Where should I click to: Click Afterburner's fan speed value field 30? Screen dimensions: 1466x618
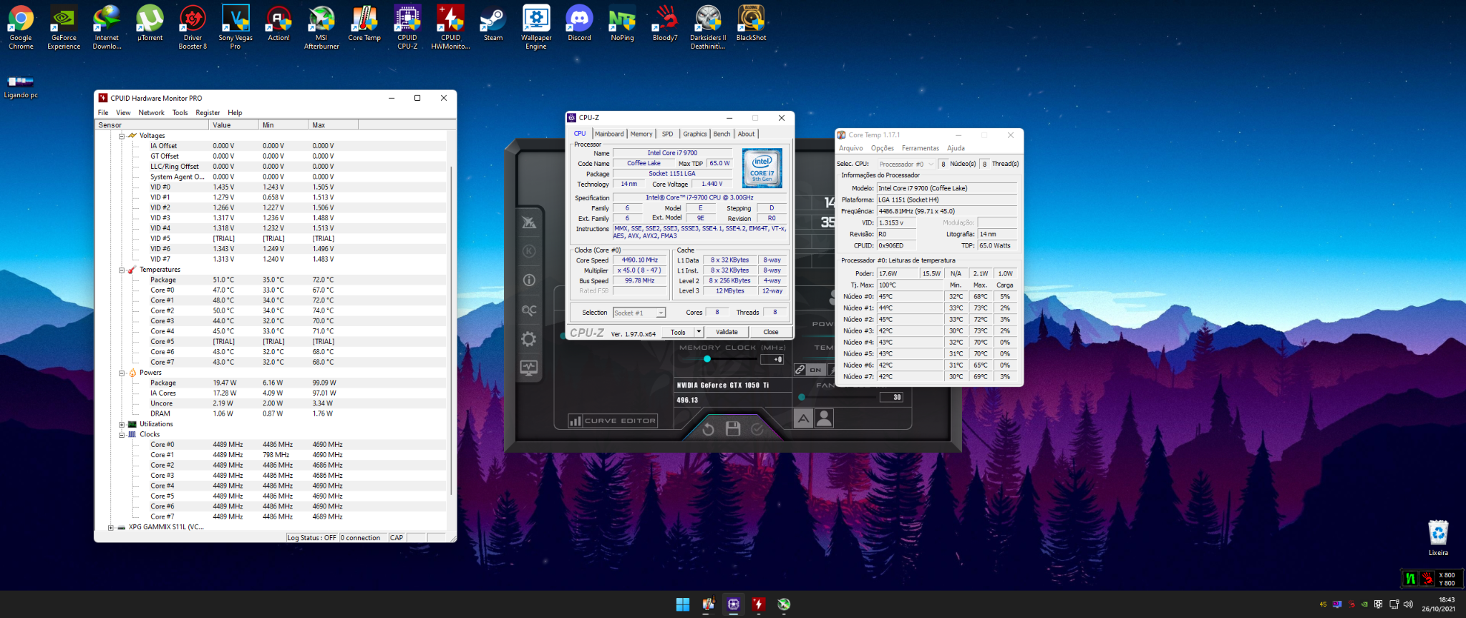tap(892, 397)
